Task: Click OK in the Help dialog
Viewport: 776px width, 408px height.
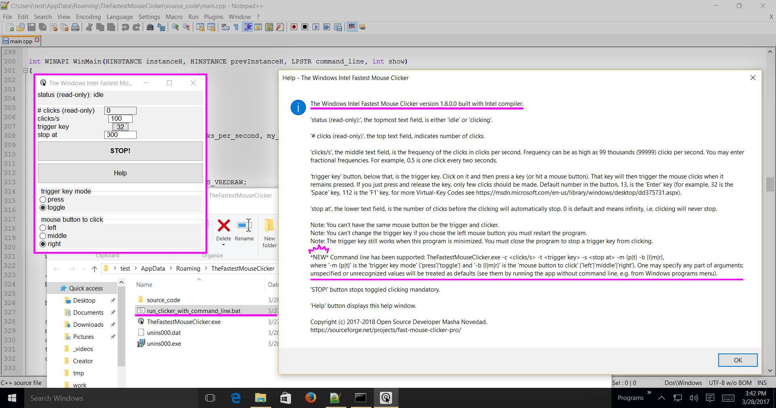Action: pyautogui.click(x=738, y=360)
